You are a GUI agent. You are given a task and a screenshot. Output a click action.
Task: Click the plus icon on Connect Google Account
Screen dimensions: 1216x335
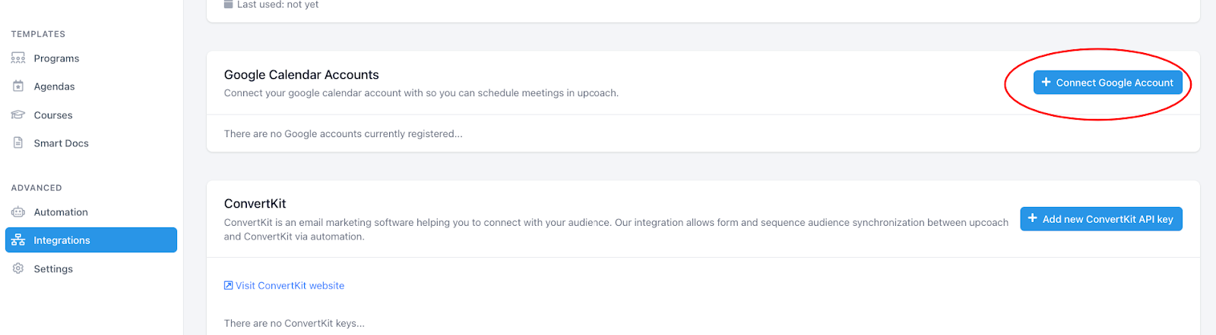pos(1047,83)
